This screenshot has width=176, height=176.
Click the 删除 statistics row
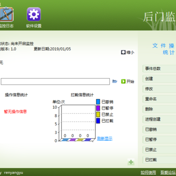[x=159, y=109]
